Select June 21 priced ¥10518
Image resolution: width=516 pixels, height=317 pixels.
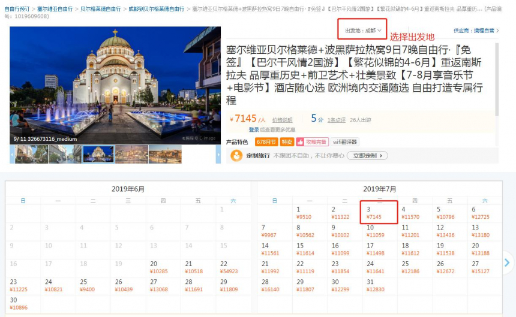[x=199, y=268]
